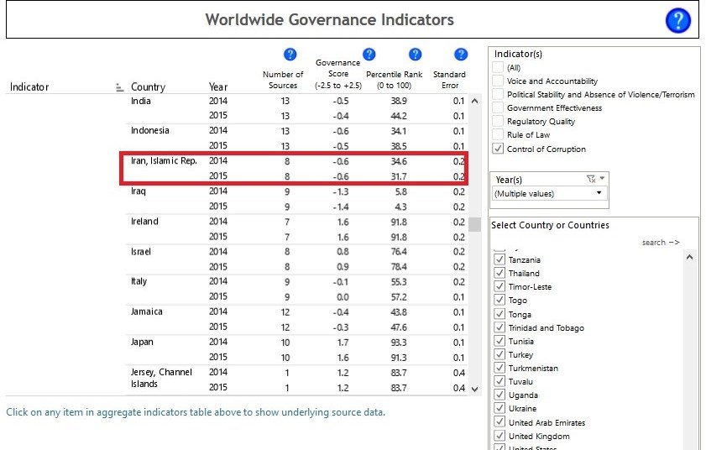
Task: Check Voice and Accountability indicator
Action: pyautogui.click(x=499, y=81)
